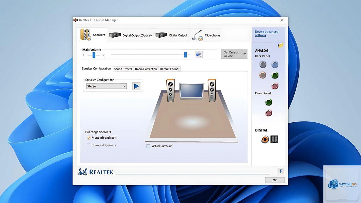Click the Realtek HD Audio Manager title icon
The height and width of the screenshot is (203, 361).
click(x=76, y=20)
